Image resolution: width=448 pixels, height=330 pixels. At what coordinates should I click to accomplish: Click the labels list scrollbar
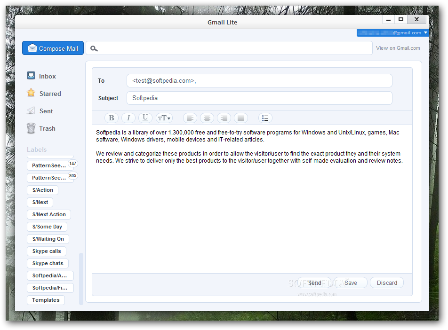click(x=81, y=279)
